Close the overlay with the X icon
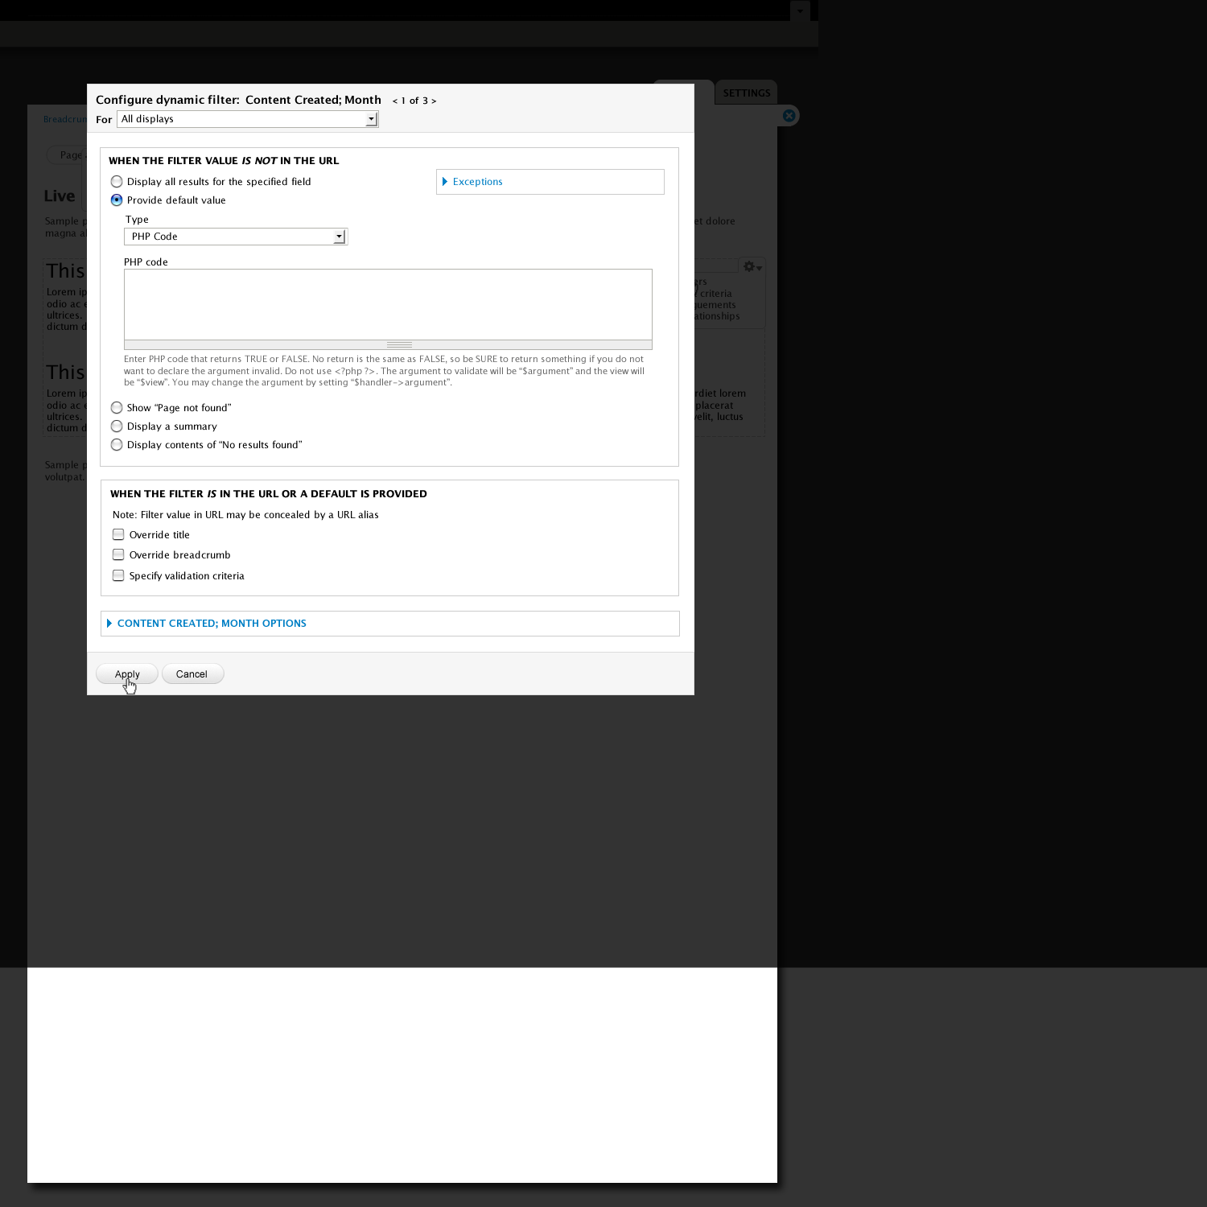Viewport: 1207px width, 1207px height. pos(789,116)
